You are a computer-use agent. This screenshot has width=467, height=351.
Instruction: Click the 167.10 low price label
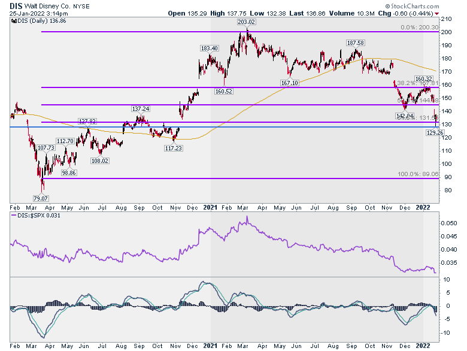(290, 83)
